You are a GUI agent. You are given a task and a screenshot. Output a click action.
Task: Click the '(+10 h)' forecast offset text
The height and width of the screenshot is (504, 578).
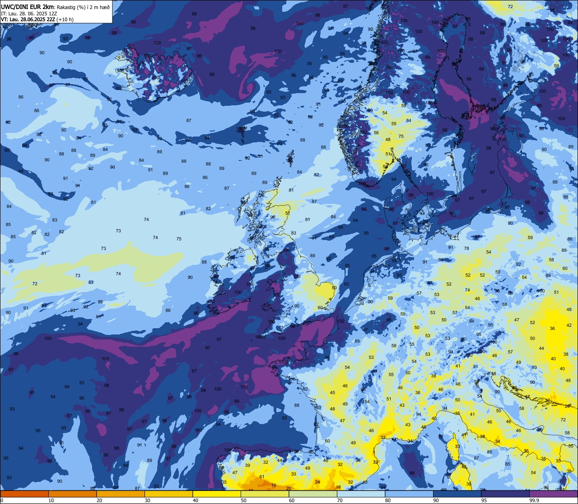point(65,19)
